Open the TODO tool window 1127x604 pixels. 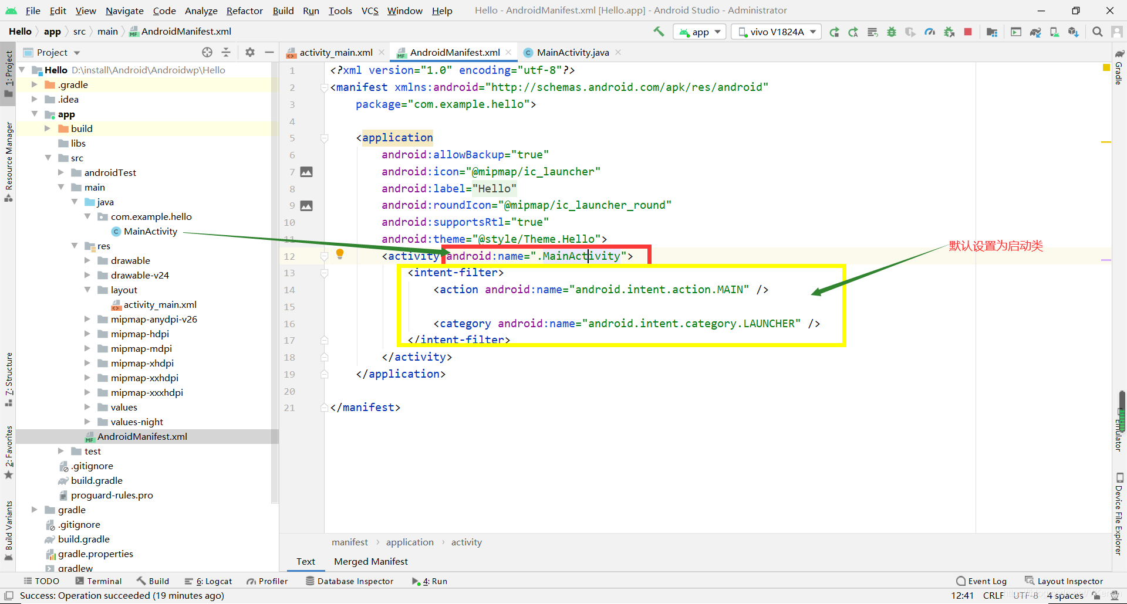coord(41,581)
